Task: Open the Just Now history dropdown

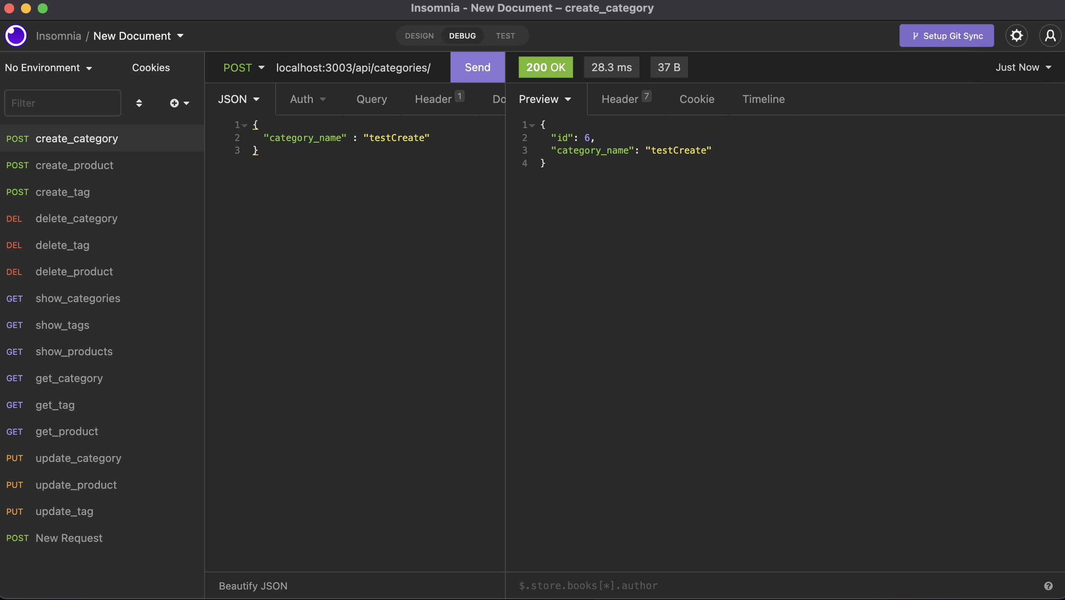Action: [x=1024, y=67]
